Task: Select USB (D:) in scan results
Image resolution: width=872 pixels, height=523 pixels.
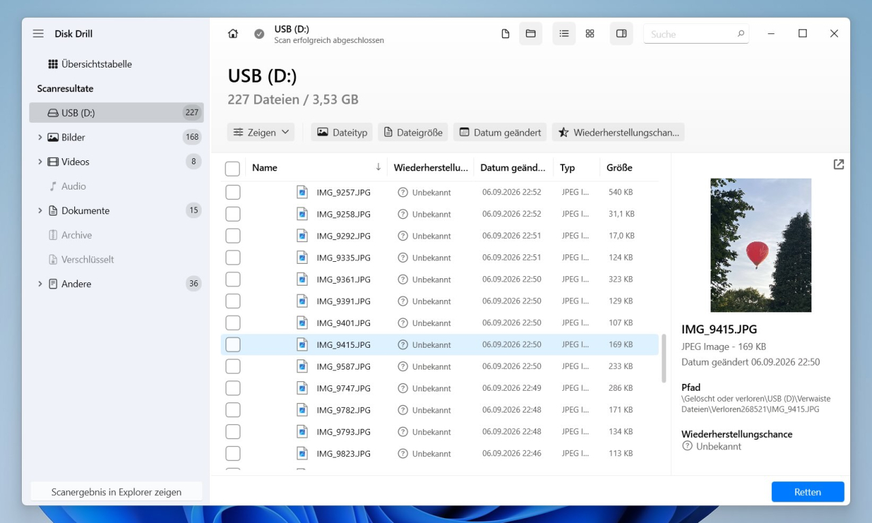Action: [x=116, y=113]
